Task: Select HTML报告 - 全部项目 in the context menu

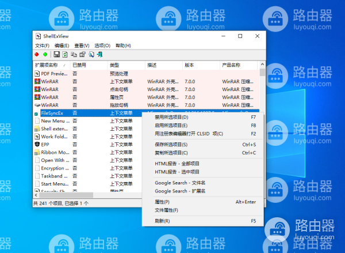Action: (x=177, y=164)
